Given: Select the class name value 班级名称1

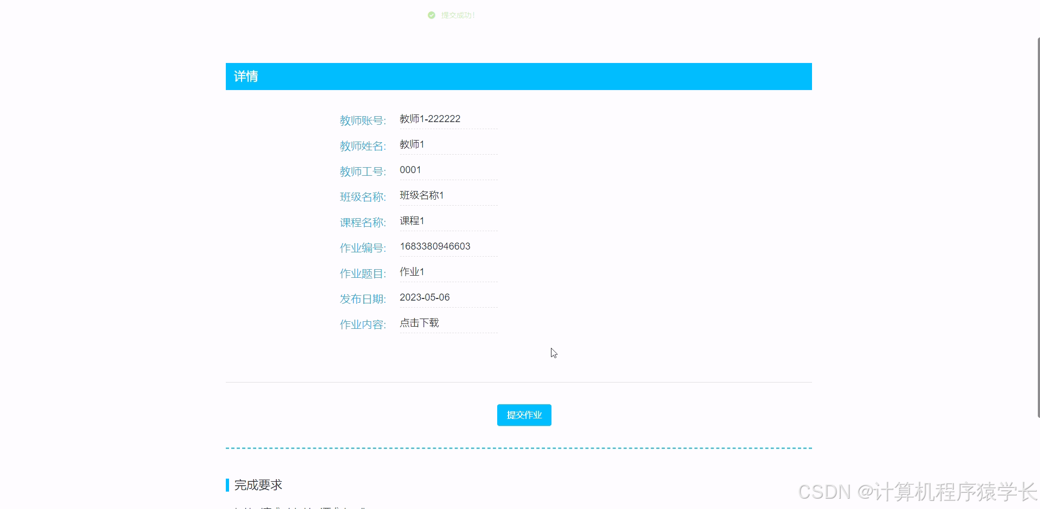Looking at the screenshot, I should [x=422, y=195].
